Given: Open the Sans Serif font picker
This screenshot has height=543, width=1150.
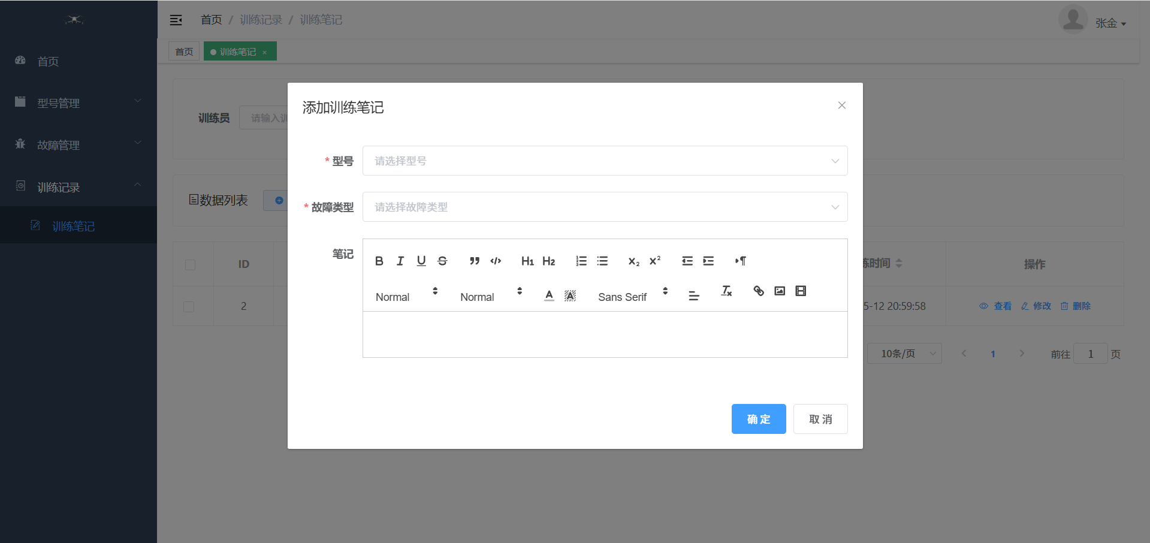Looking at the screenshot, I should pyautogui.click(x=632, y=297).
